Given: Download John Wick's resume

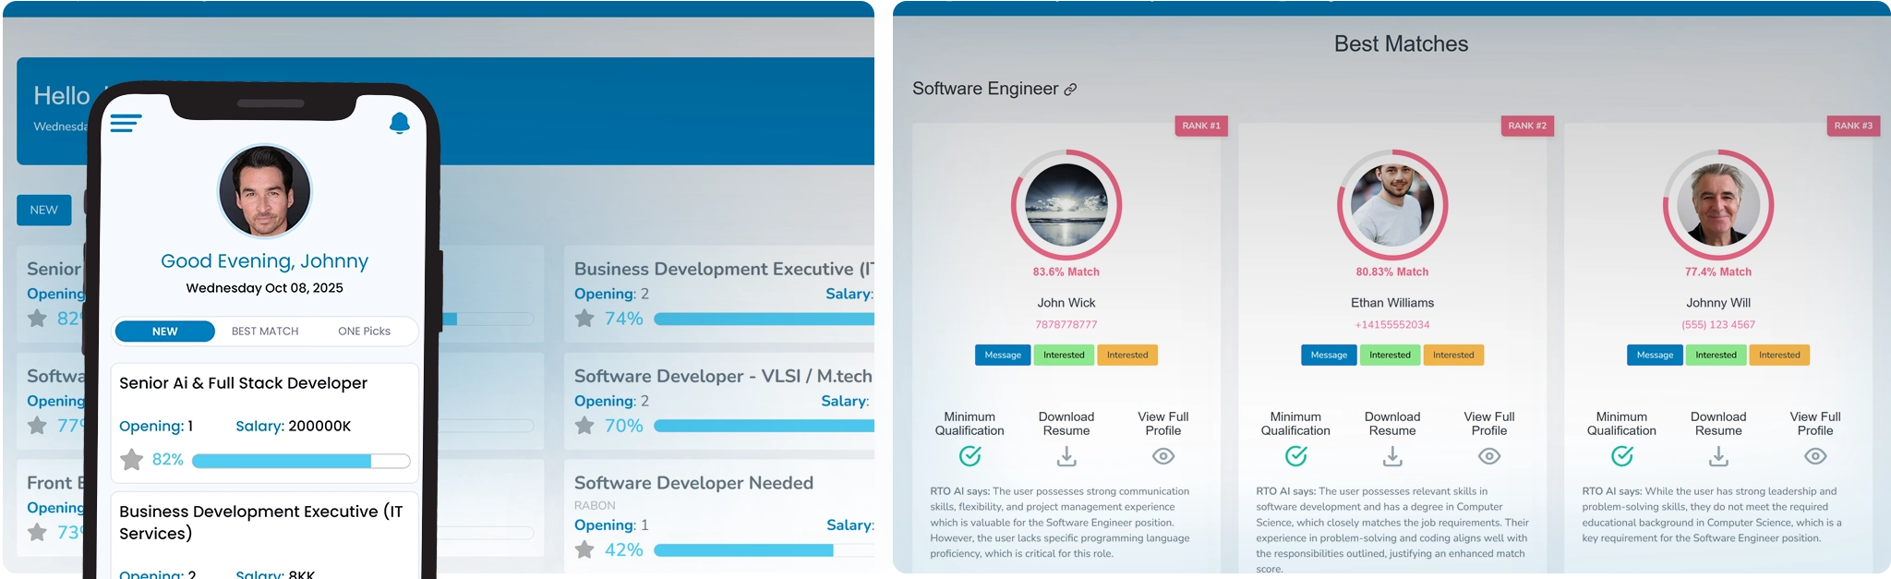Looking at the screenshot, I should point(1066,456).
